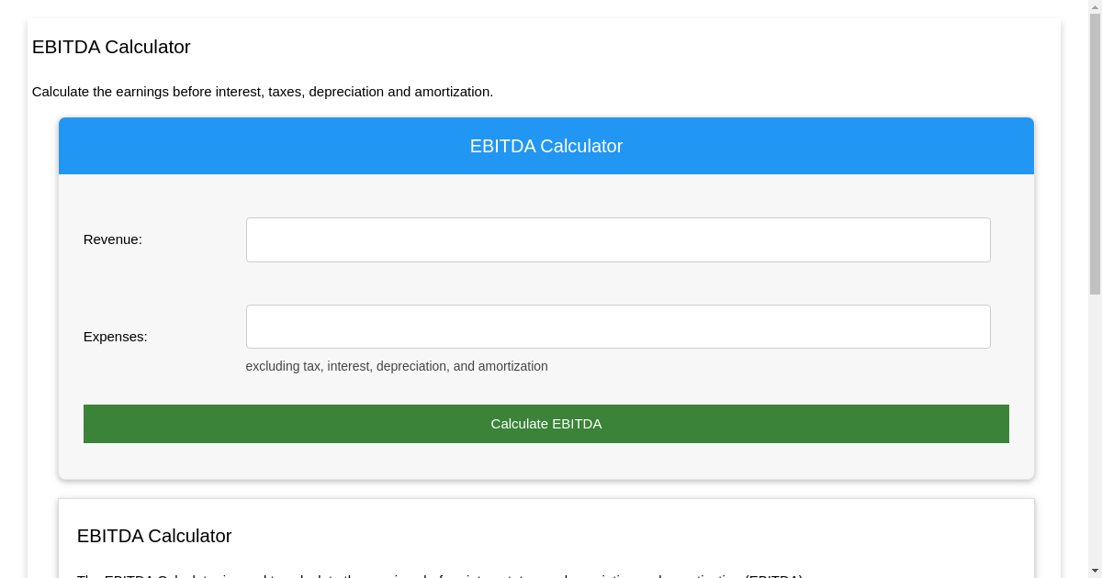Click the truncated paragraph in the lower card
The image size is (1102, 578).
coord(441,575)
